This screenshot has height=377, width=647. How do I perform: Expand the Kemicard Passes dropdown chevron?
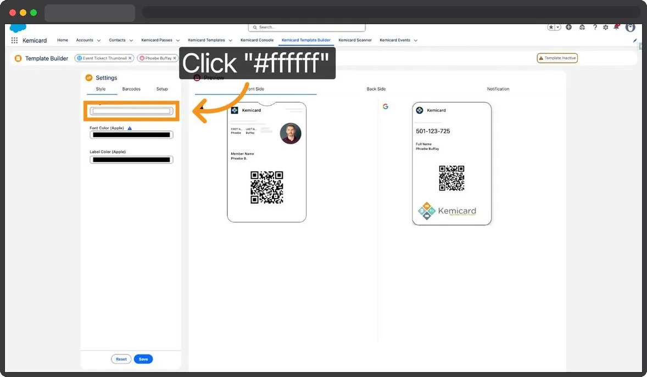point(178,41)
